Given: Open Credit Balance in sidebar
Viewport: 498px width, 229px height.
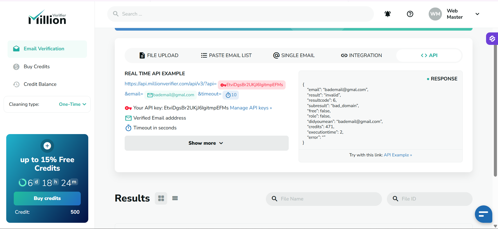Looking at the screenshot, I should (40, 84).
